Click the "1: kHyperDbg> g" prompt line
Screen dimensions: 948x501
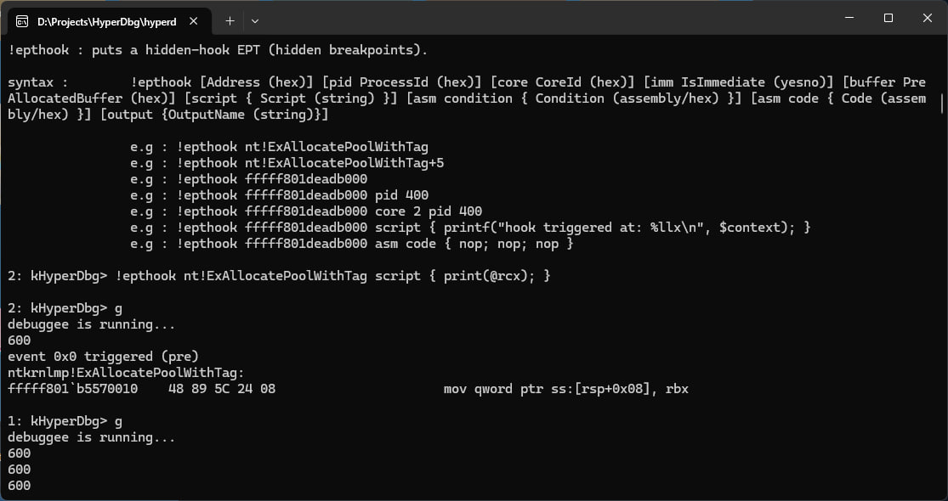(65, 421)
